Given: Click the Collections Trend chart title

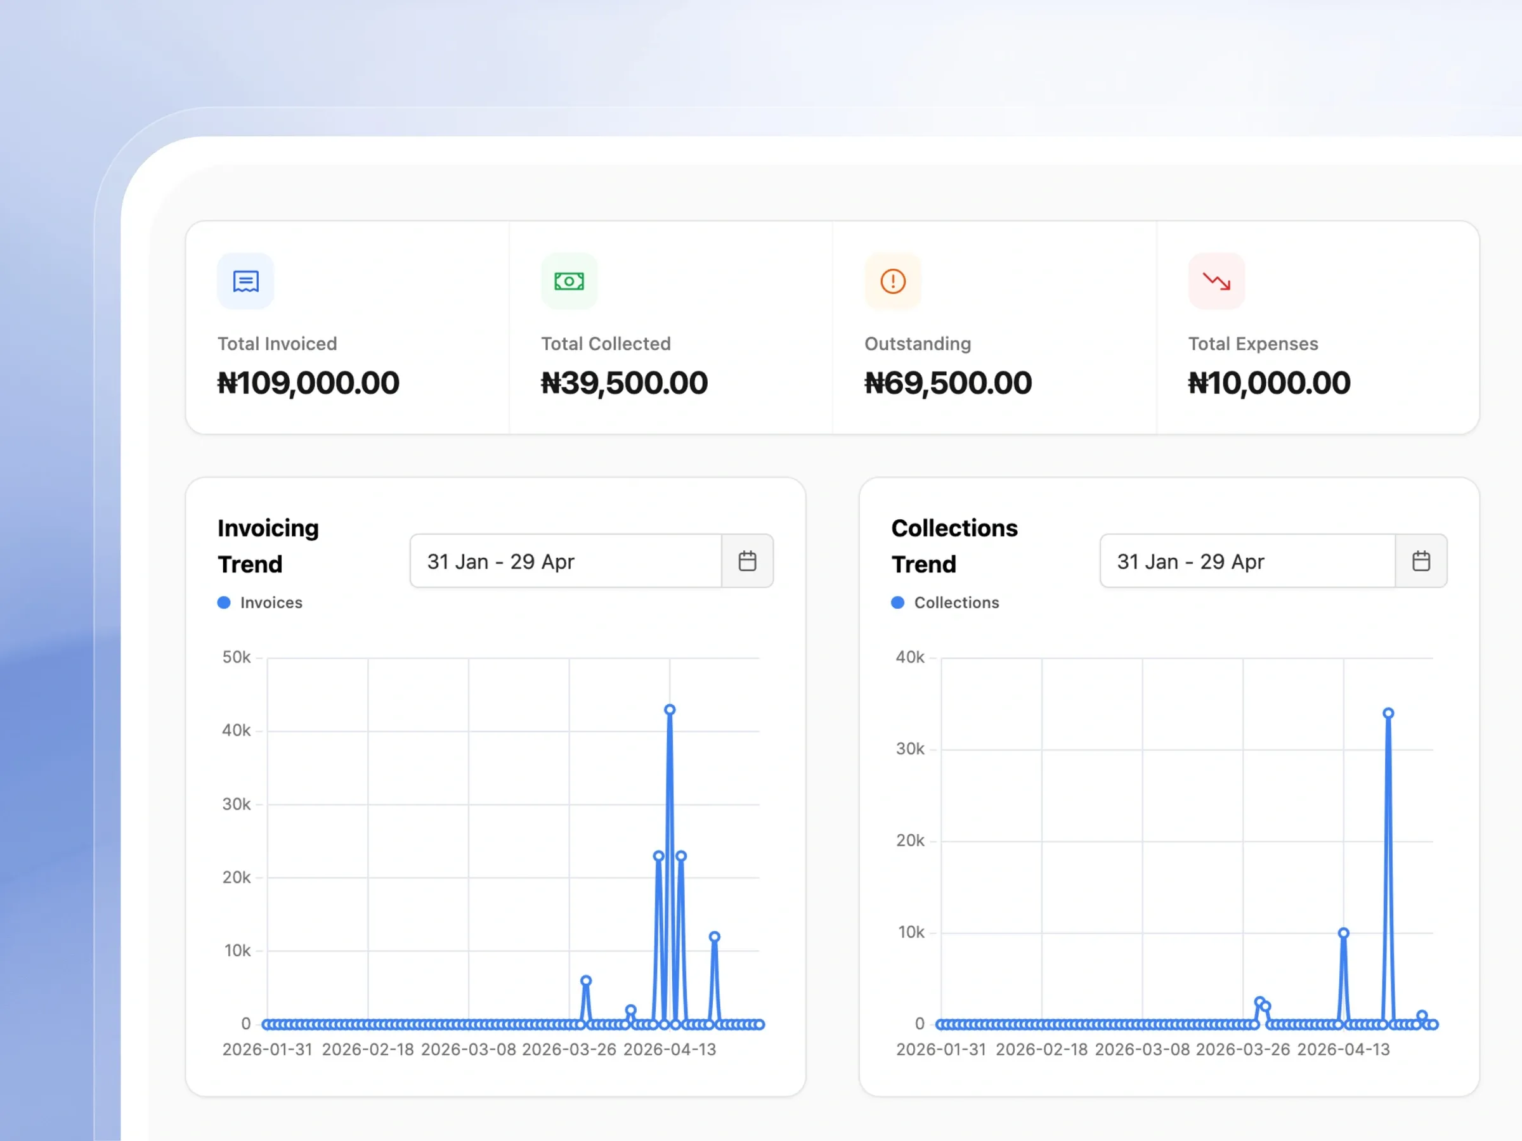Looking at the screenshot, I should pos(954,546).
